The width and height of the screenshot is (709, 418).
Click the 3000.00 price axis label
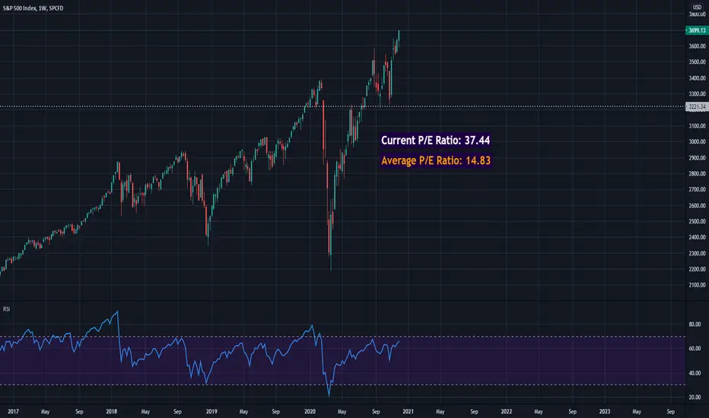(698, 141)
